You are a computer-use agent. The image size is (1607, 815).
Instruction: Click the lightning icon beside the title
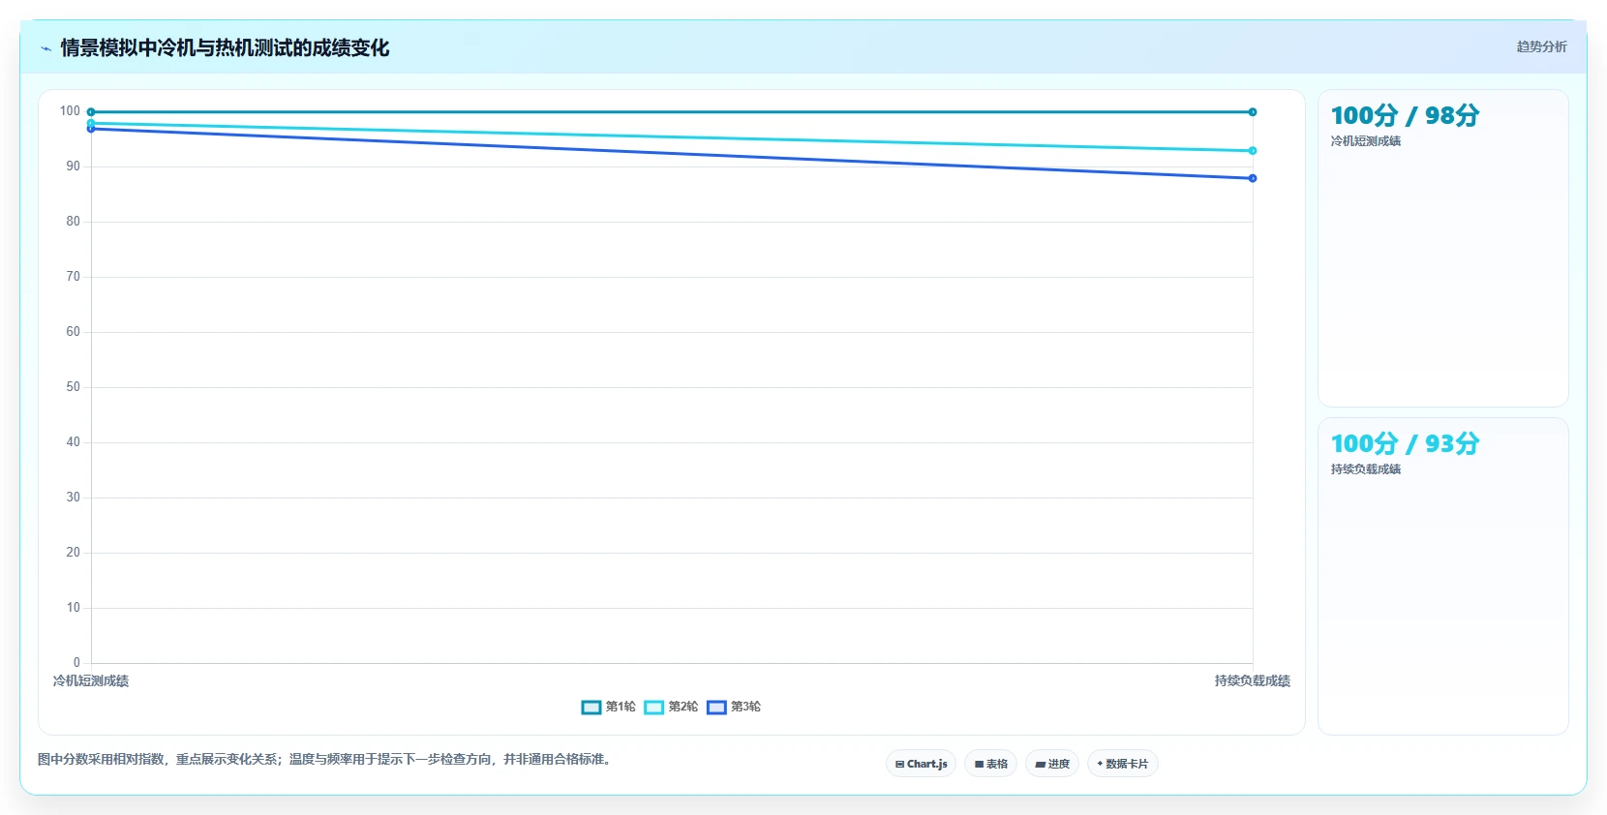pos(45,48)
